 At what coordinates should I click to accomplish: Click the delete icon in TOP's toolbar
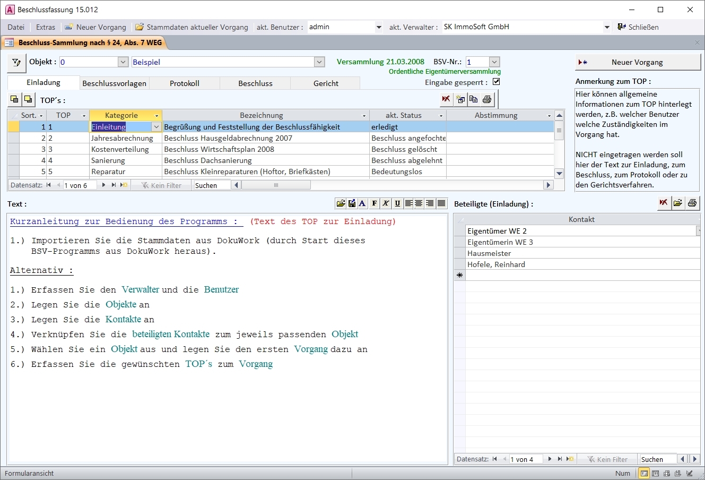click(x=446, y=99)
